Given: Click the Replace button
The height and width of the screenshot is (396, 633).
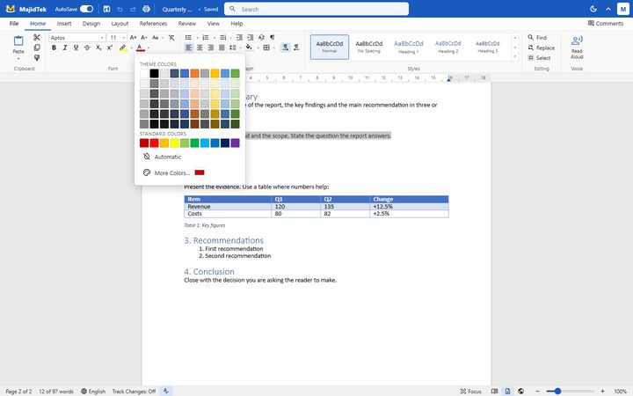Looking at the screenshot, I should [x=542, y=48].
